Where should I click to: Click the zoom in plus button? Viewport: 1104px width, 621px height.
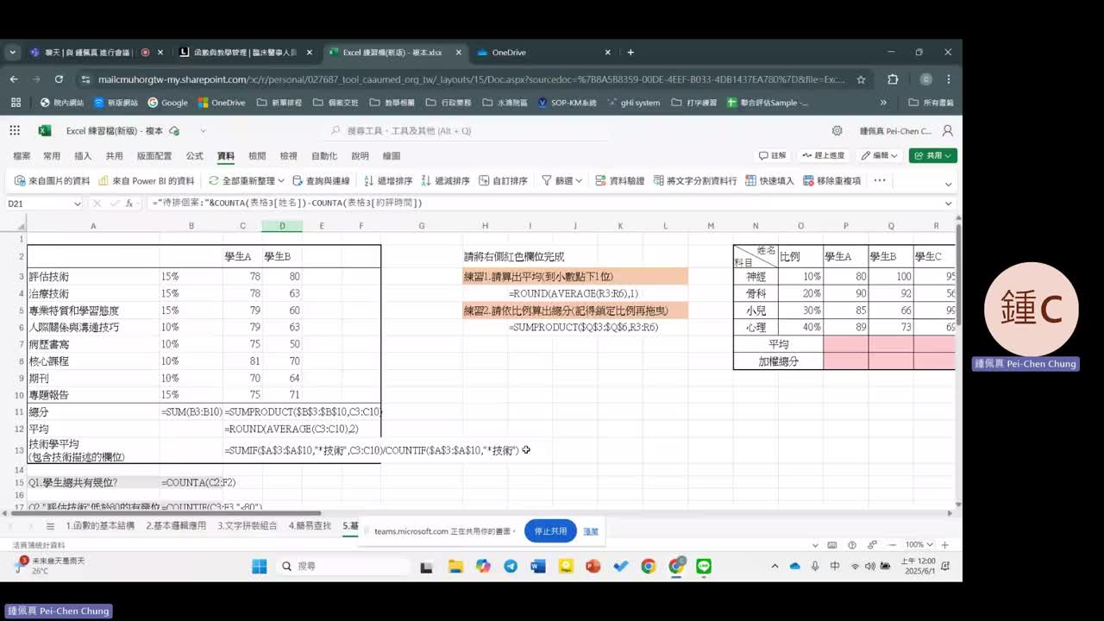pyautogui.click(x=944, y=544)
